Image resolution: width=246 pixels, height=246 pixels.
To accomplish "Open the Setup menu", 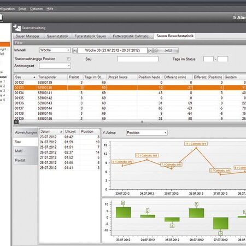I will (x=22, y=9).
